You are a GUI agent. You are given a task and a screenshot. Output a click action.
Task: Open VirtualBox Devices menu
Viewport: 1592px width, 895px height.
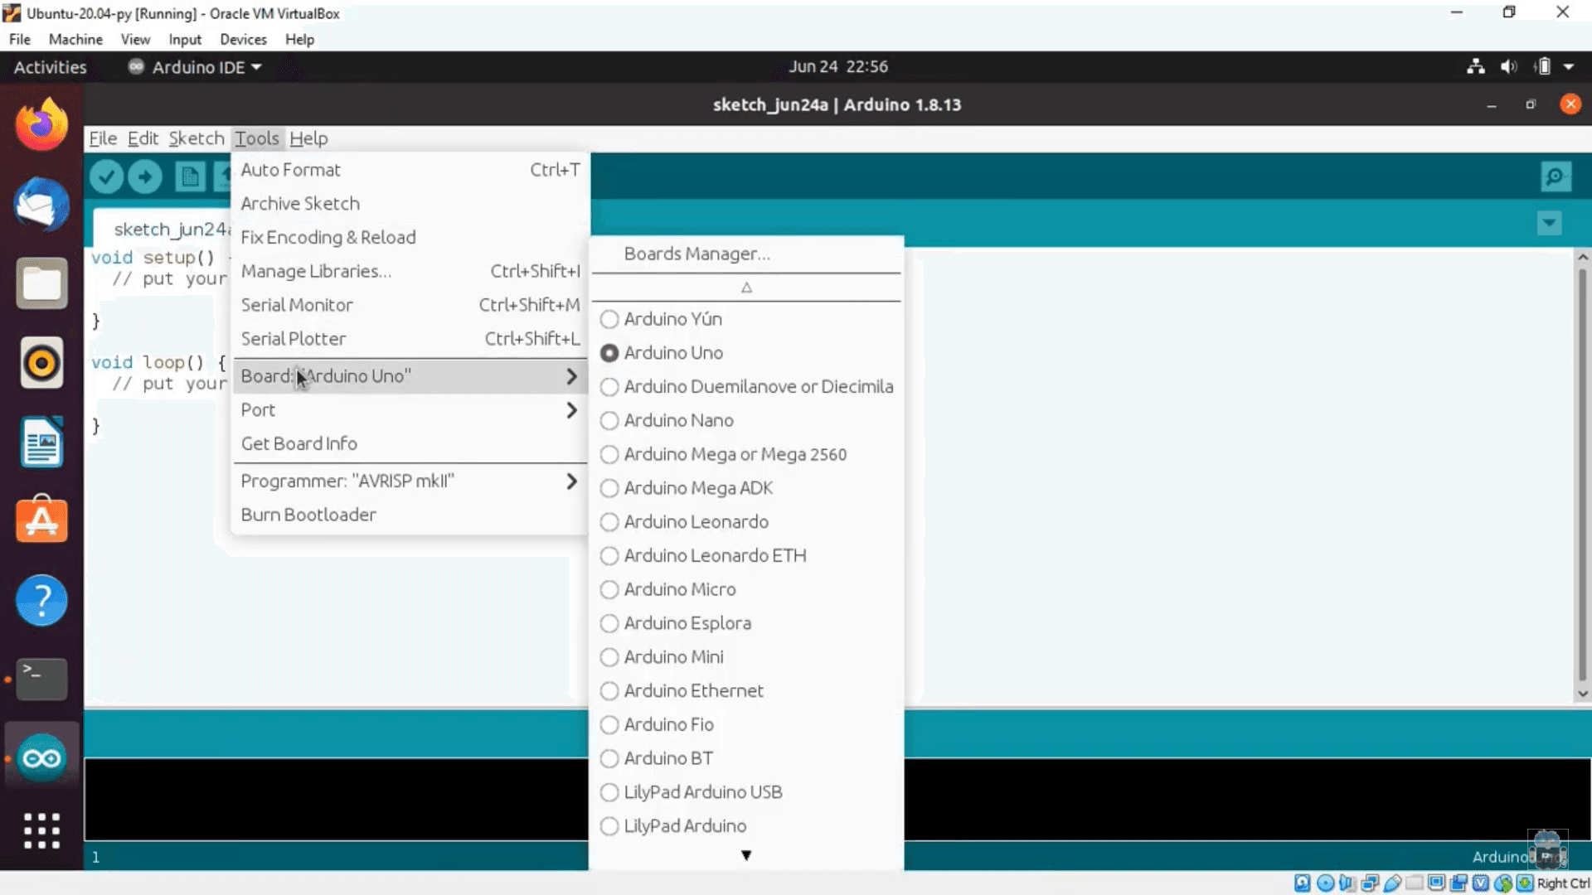point(243,39)
